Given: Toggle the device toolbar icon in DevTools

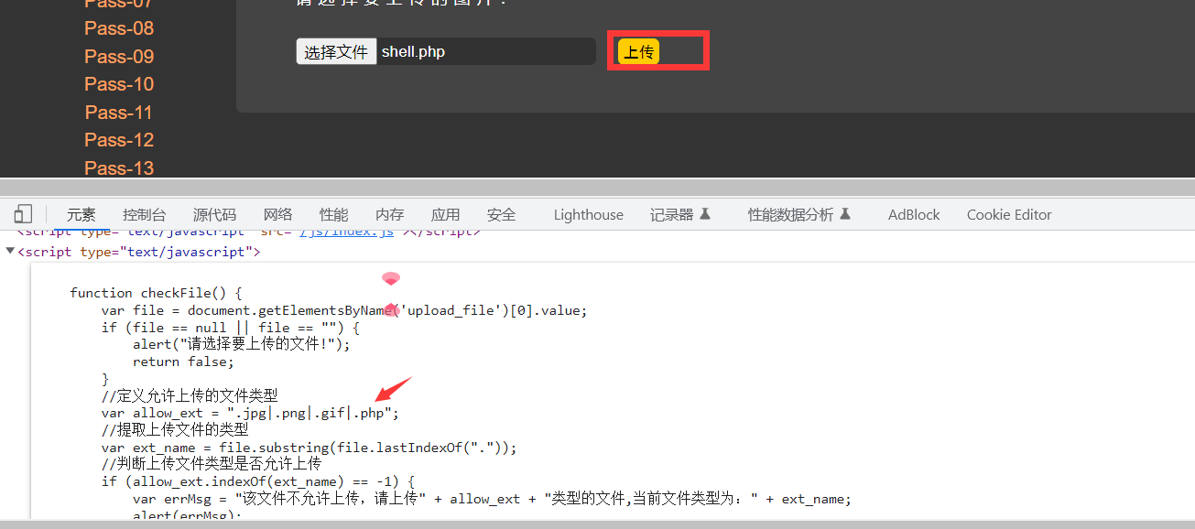Looking at the screenshot, I should (x=23, y=214).
